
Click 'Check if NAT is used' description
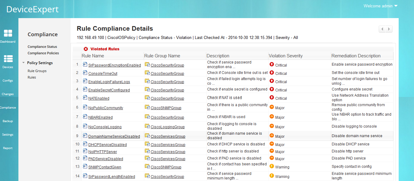click(225, 98)
